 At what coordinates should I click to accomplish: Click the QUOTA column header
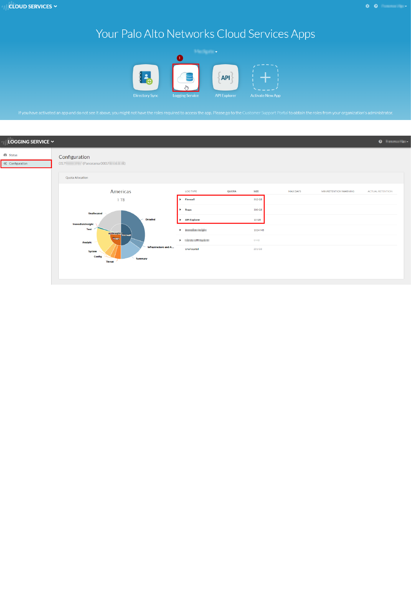tap(231, 191)
